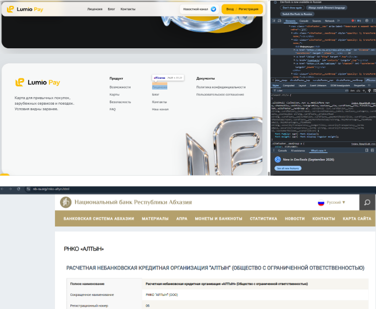Click Switch DevTools to Russian button
This screenshot has width=376, height=309.
point(297,14)
